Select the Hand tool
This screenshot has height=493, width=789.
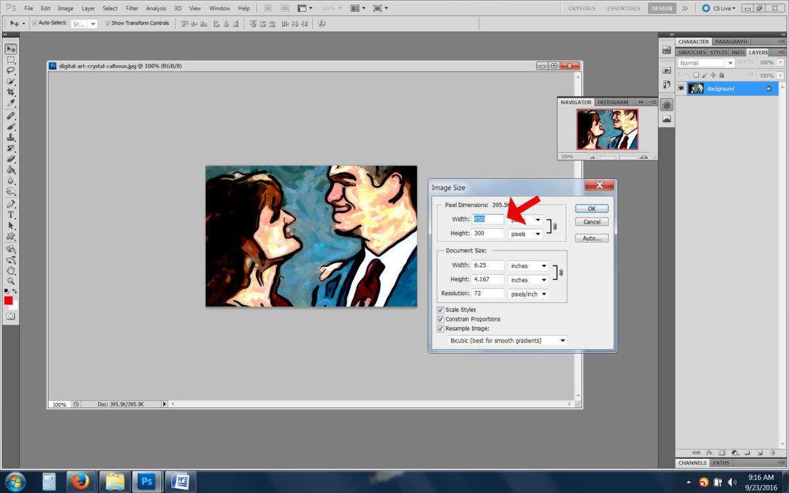[11, 270]
